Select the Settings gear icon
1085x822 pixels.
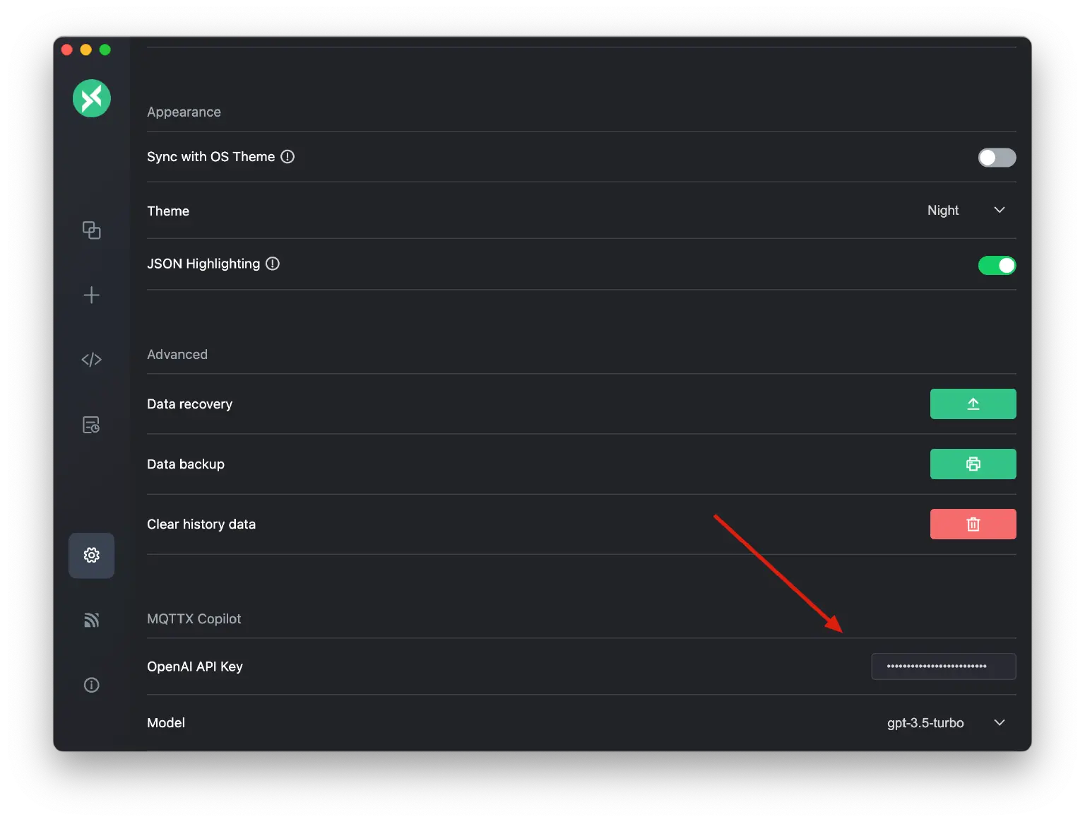click(x=92, y=556)
